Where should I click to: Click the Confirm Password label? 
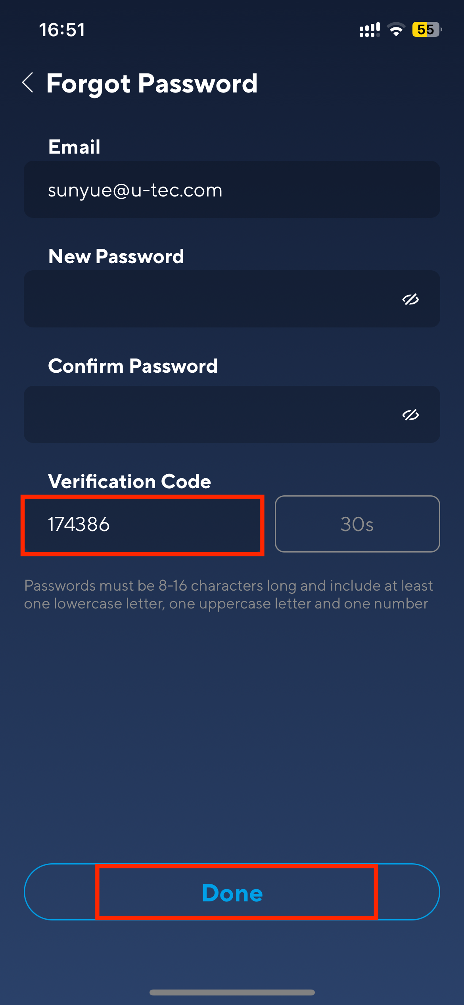tap(133, 366)
